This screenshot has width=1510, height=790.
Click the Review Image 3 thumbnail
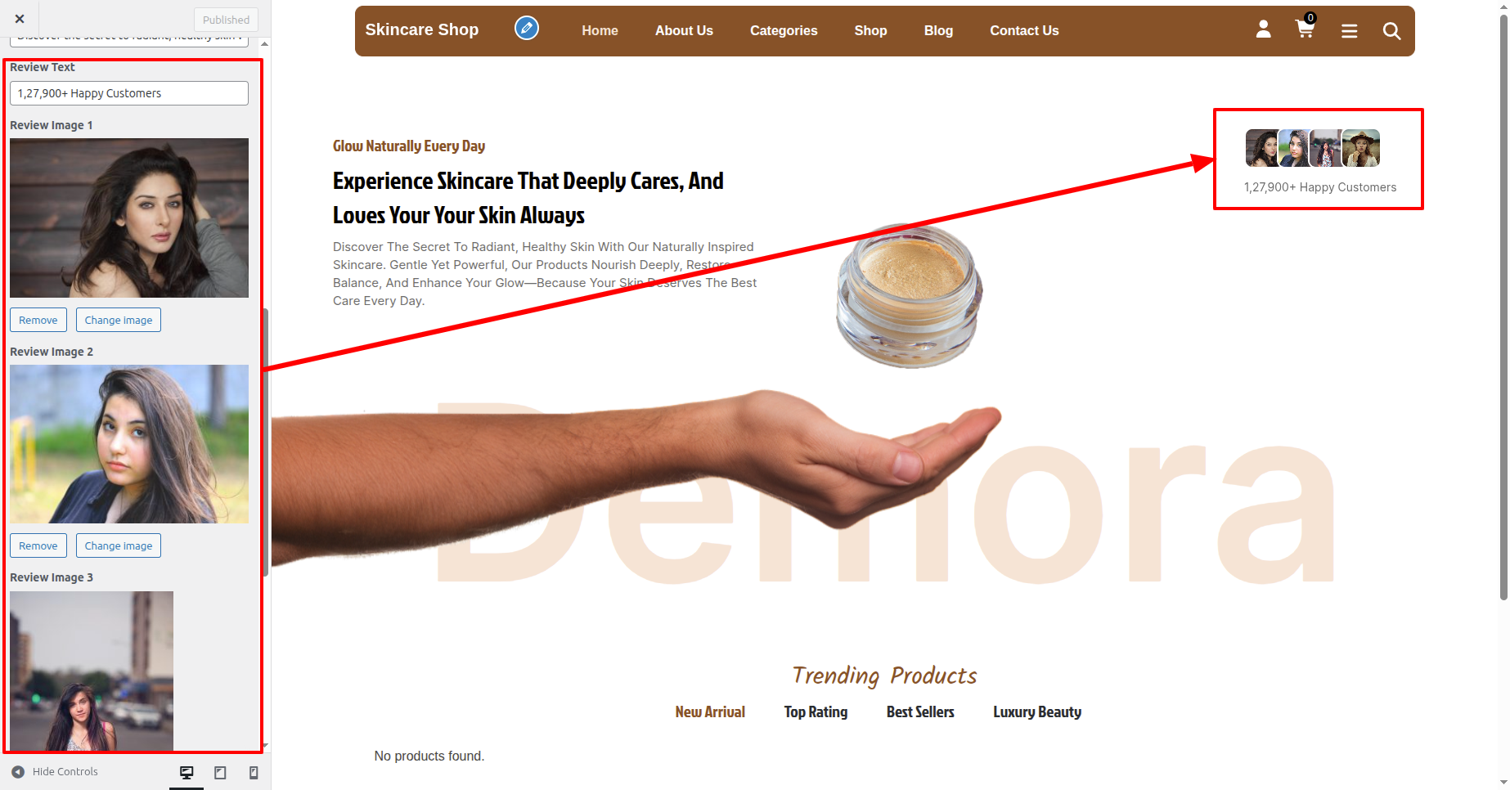click(x=92, y=671)
